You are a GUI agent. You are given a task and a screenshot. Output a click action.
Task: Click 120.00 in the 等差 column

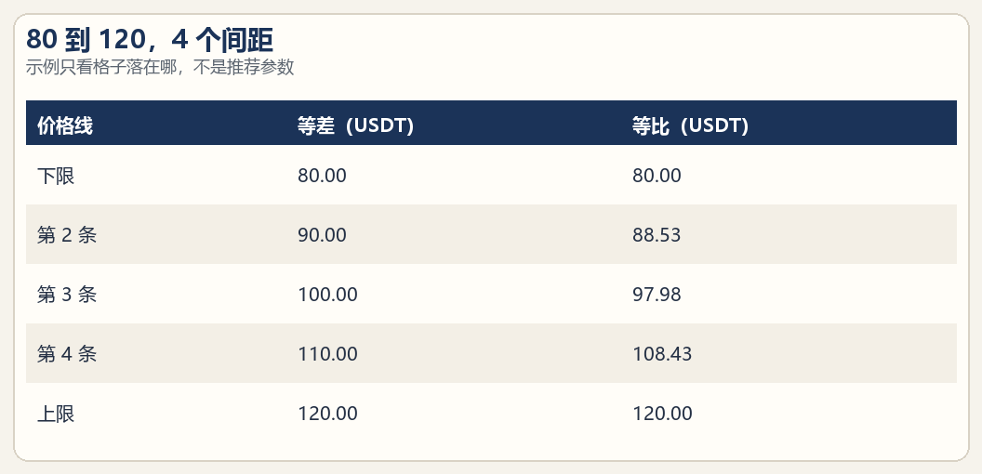[327, 414]
